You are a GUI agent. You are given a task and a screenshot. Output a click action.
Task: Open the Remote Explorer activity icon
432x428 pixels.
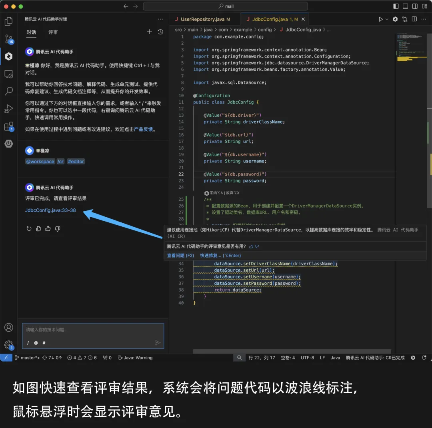(x=8, y=74)
